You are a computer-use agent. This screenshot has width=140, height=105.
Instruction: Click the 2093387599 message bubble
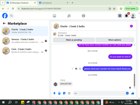click(66, 84)
